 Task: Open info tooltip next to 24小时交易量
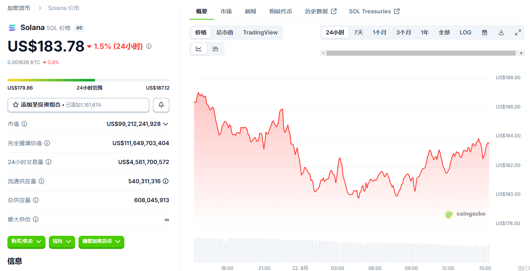pyautogui.click(x=48, y=162)
